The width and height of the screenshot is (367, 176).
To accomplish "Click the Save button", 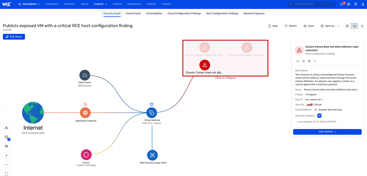I will [x=309, y=26].
